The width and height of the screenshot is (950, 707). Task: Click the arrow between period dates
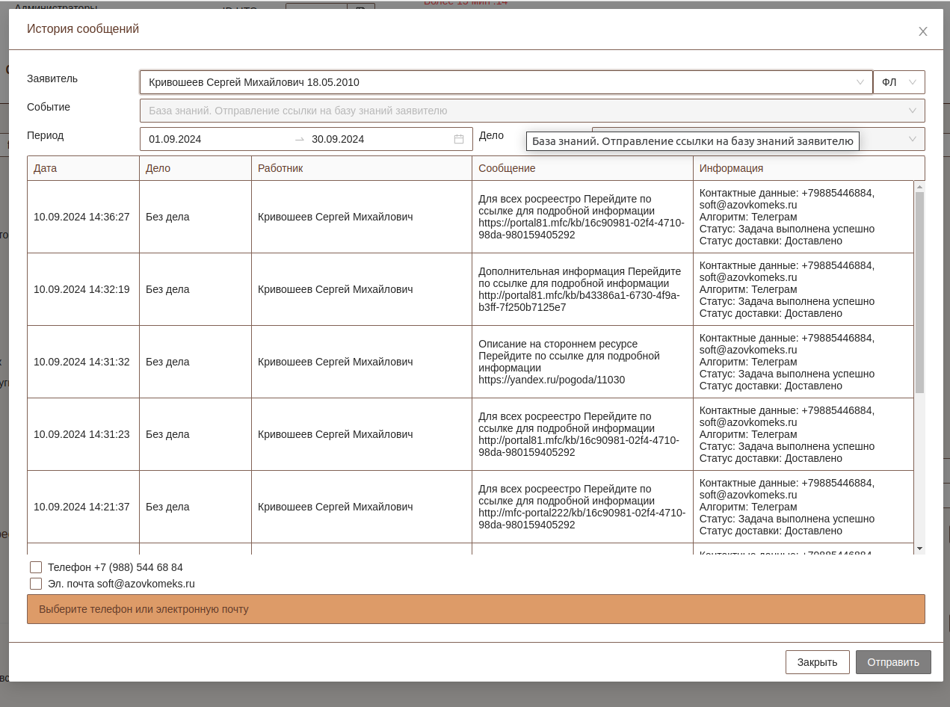click(300, 139)
